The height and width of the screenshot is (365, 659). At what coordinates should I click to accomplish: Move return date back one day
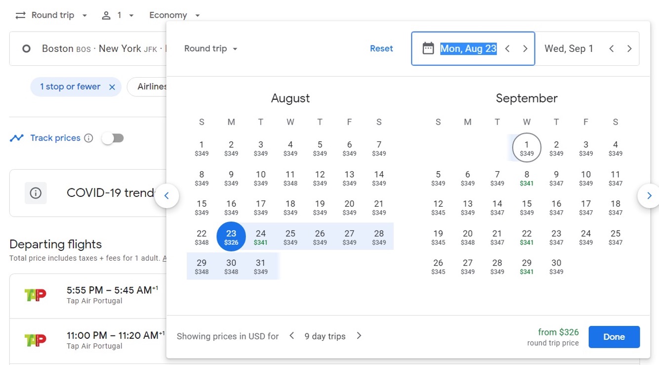pyautogui.click(x=612, y=48)
